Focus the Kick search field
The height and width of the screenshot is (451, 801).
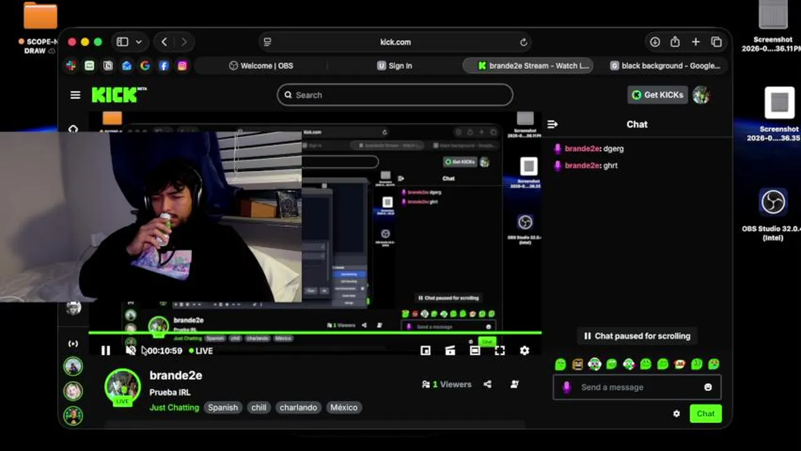tap(395, 95)
